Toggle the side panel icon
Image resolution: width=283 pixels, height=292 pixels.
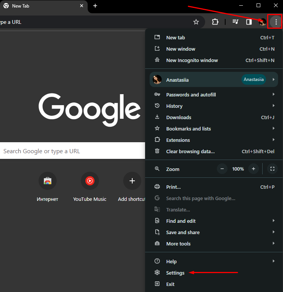click(x=249, y=22)
